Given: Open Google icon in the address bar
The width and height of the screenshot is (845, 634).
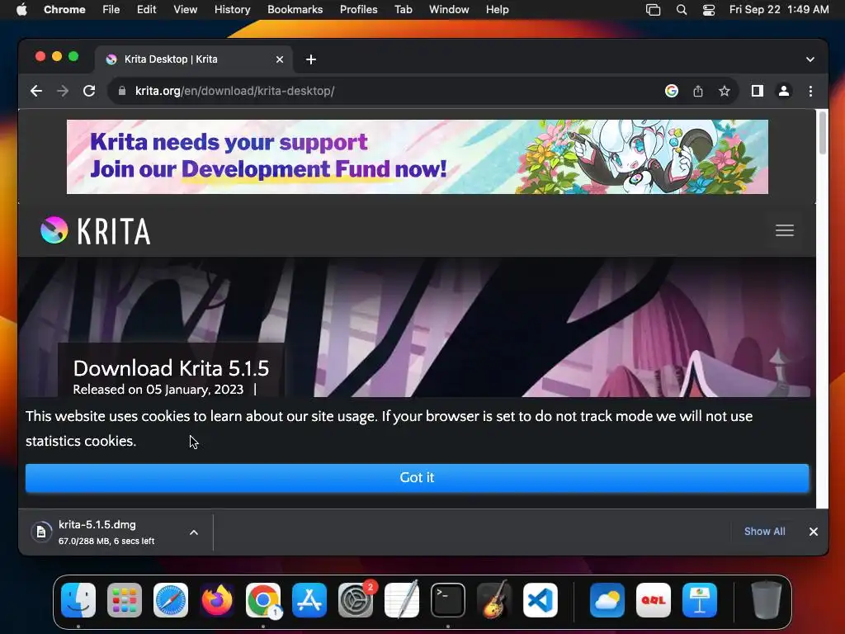Looking at the screenshot, I should click(x=672, y=91).
